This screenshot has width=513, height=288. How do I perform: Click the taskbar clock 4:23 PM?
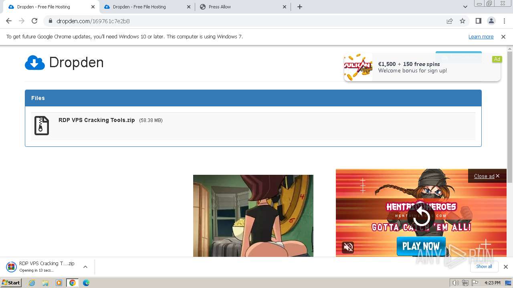(x=493, y=283)
